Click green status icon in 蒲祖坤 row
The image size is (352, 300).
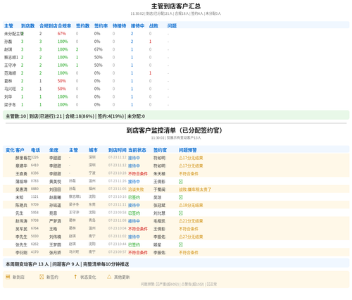click(181, 182)
